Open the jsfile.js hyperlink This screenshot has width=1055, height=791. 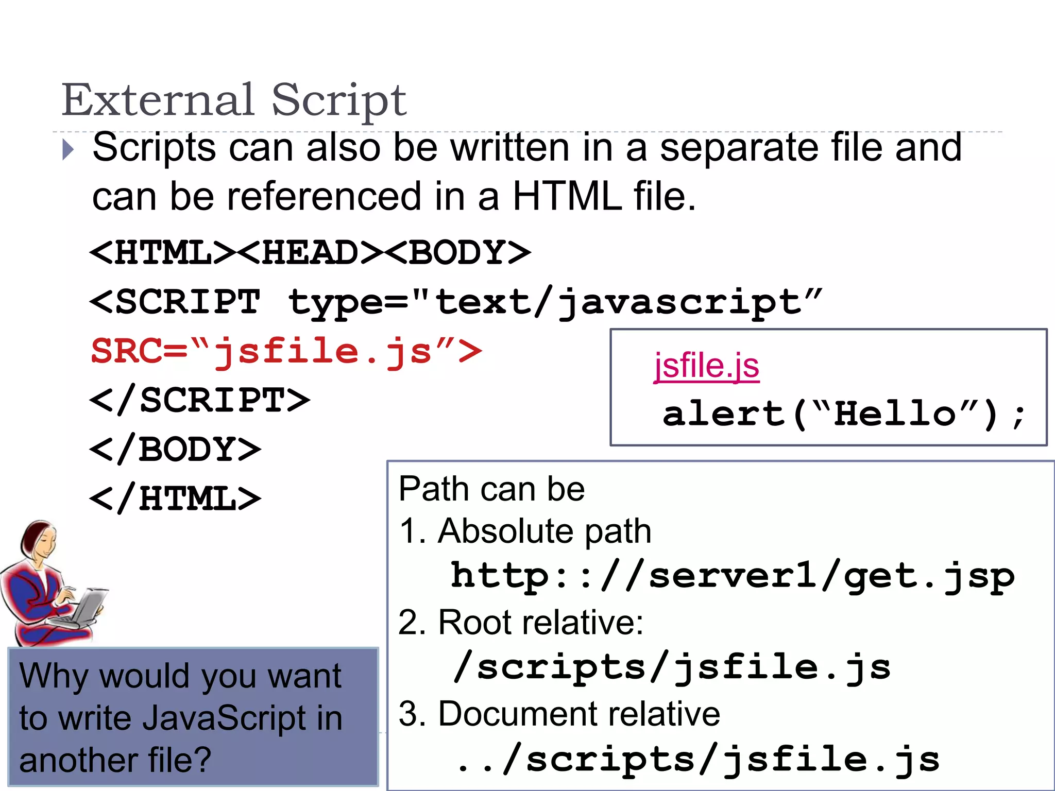click(706, 366)
